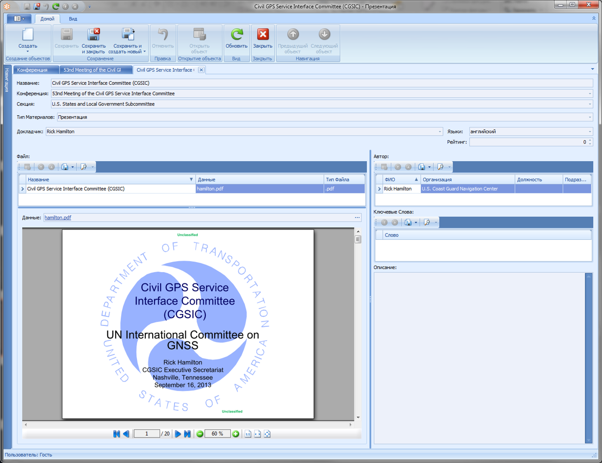602x463 pixels.
Task: Increase the Рейтинг spinner value
Action: point(590,140)
